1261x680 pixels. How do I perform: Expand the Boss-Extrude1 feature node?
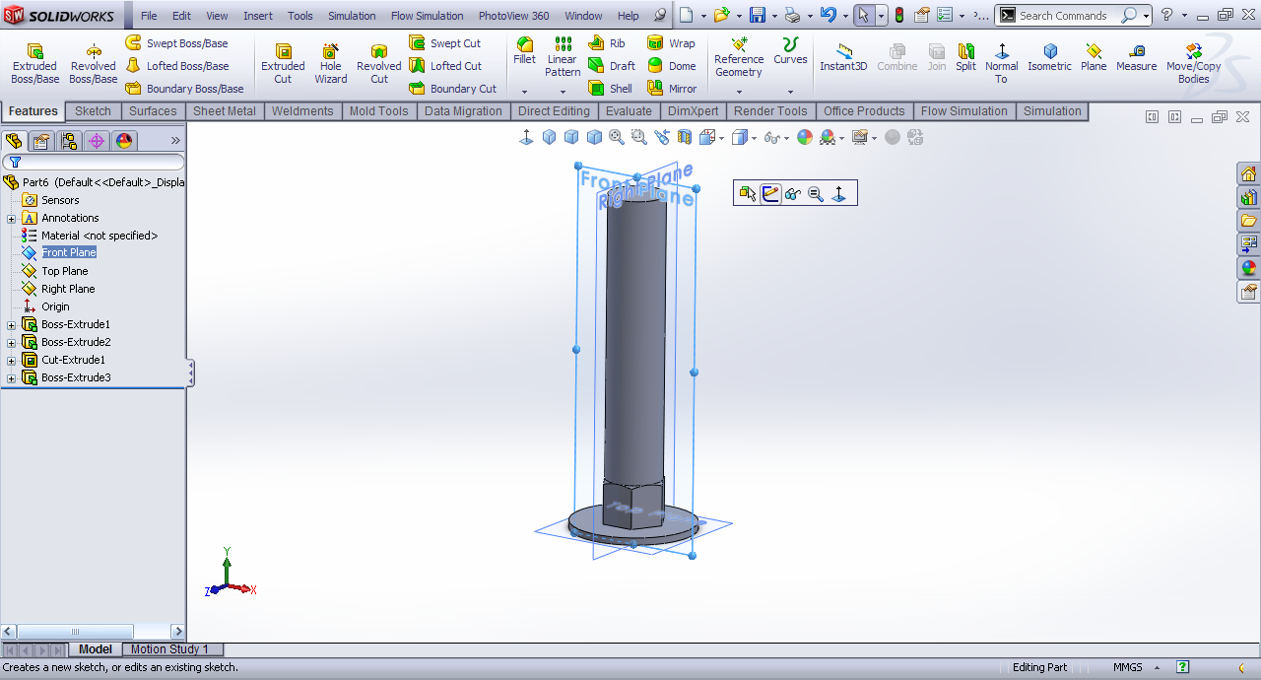(11, 324)
